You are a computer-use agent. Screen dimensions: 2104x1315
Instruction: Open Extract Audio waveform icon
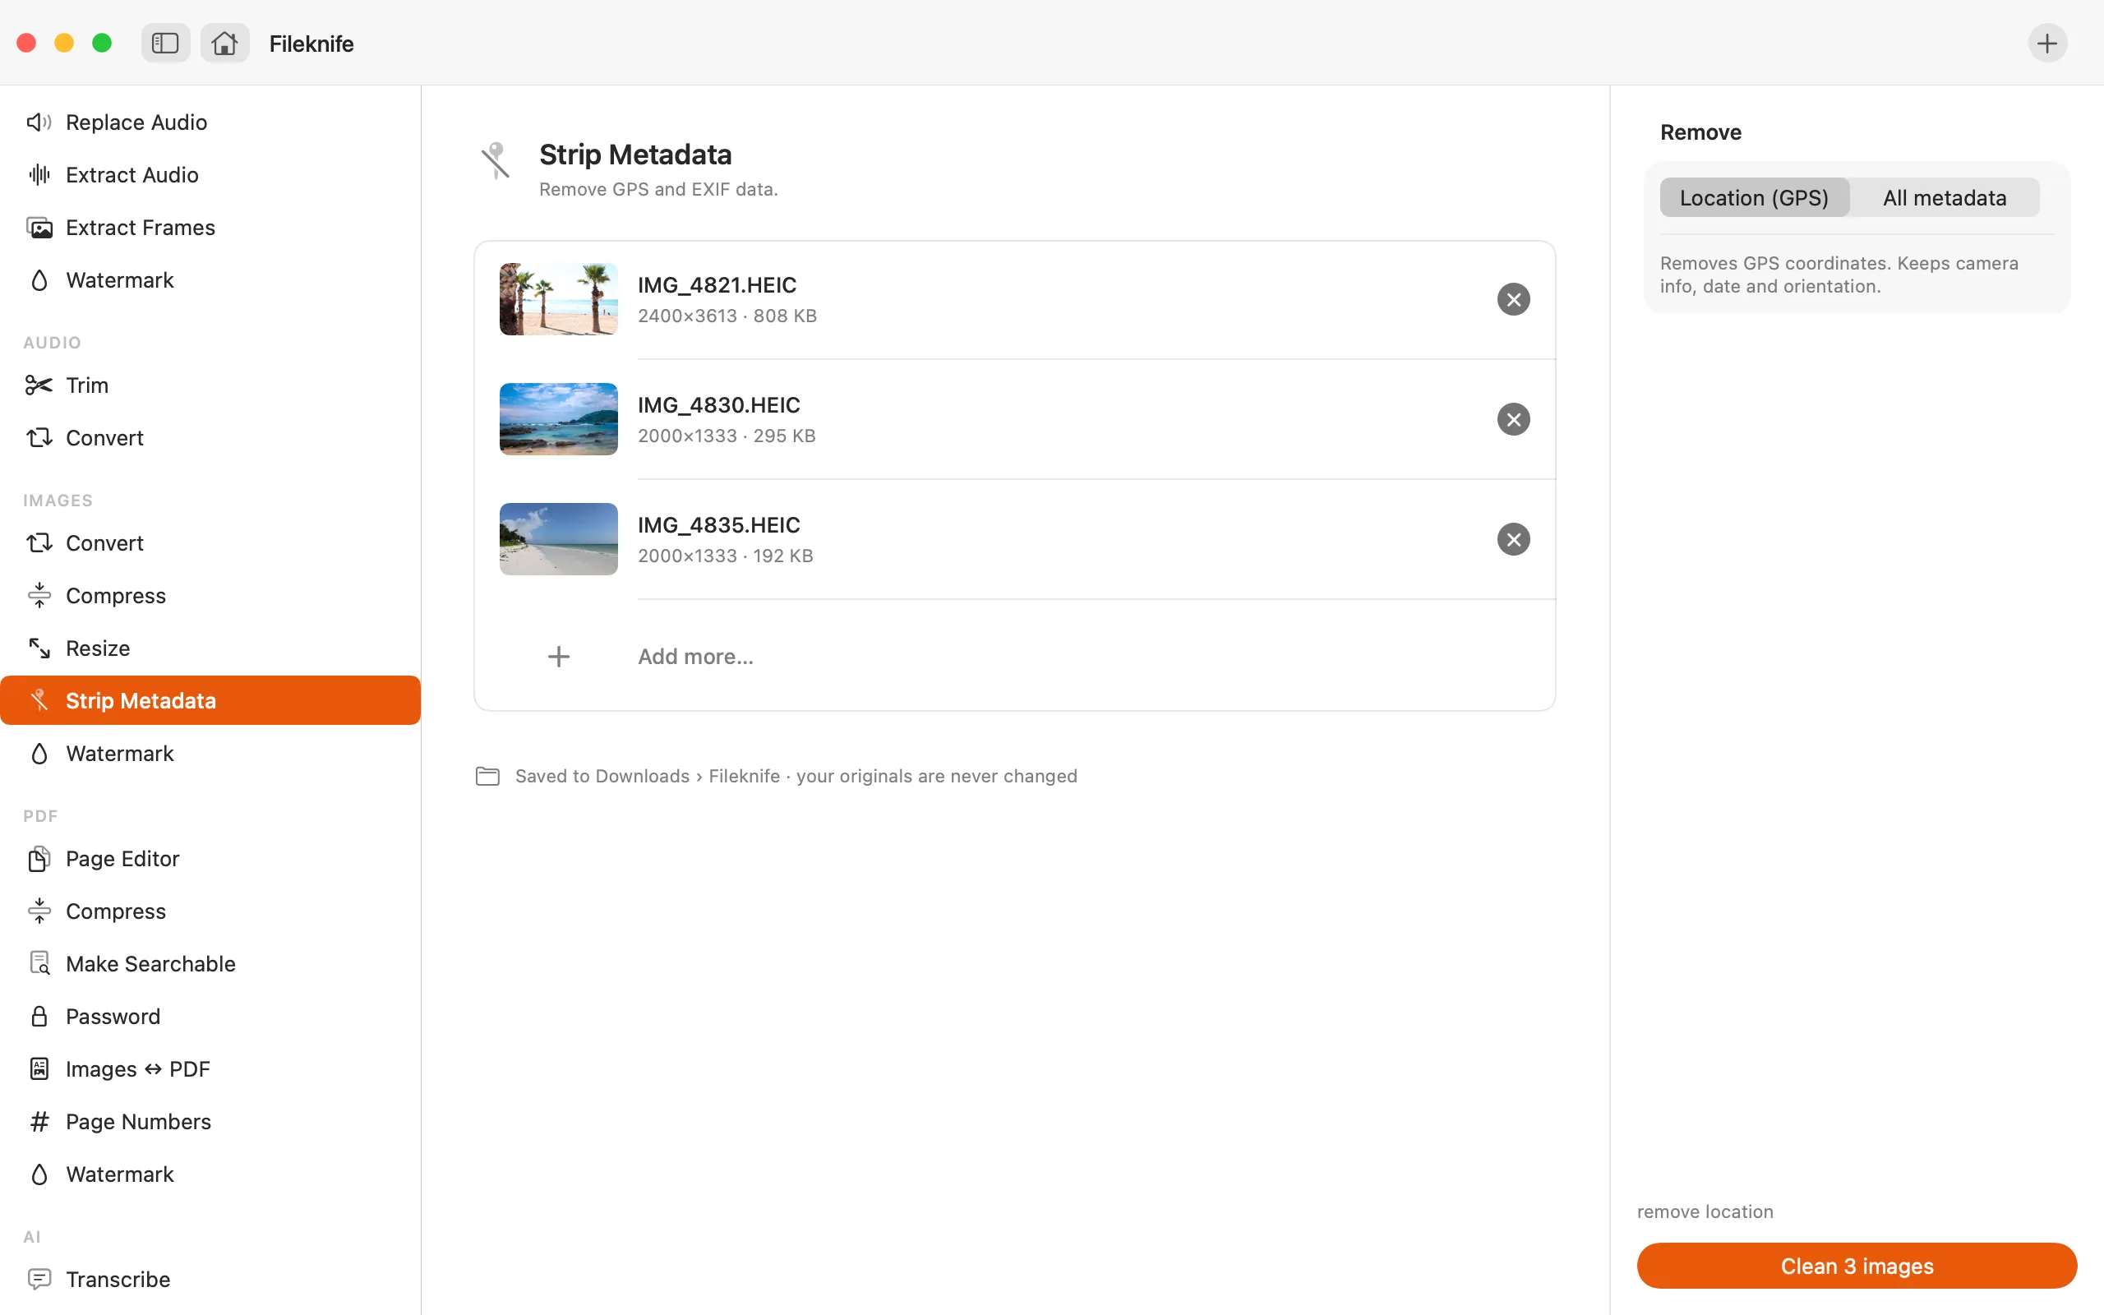click(x=39, y=175)
